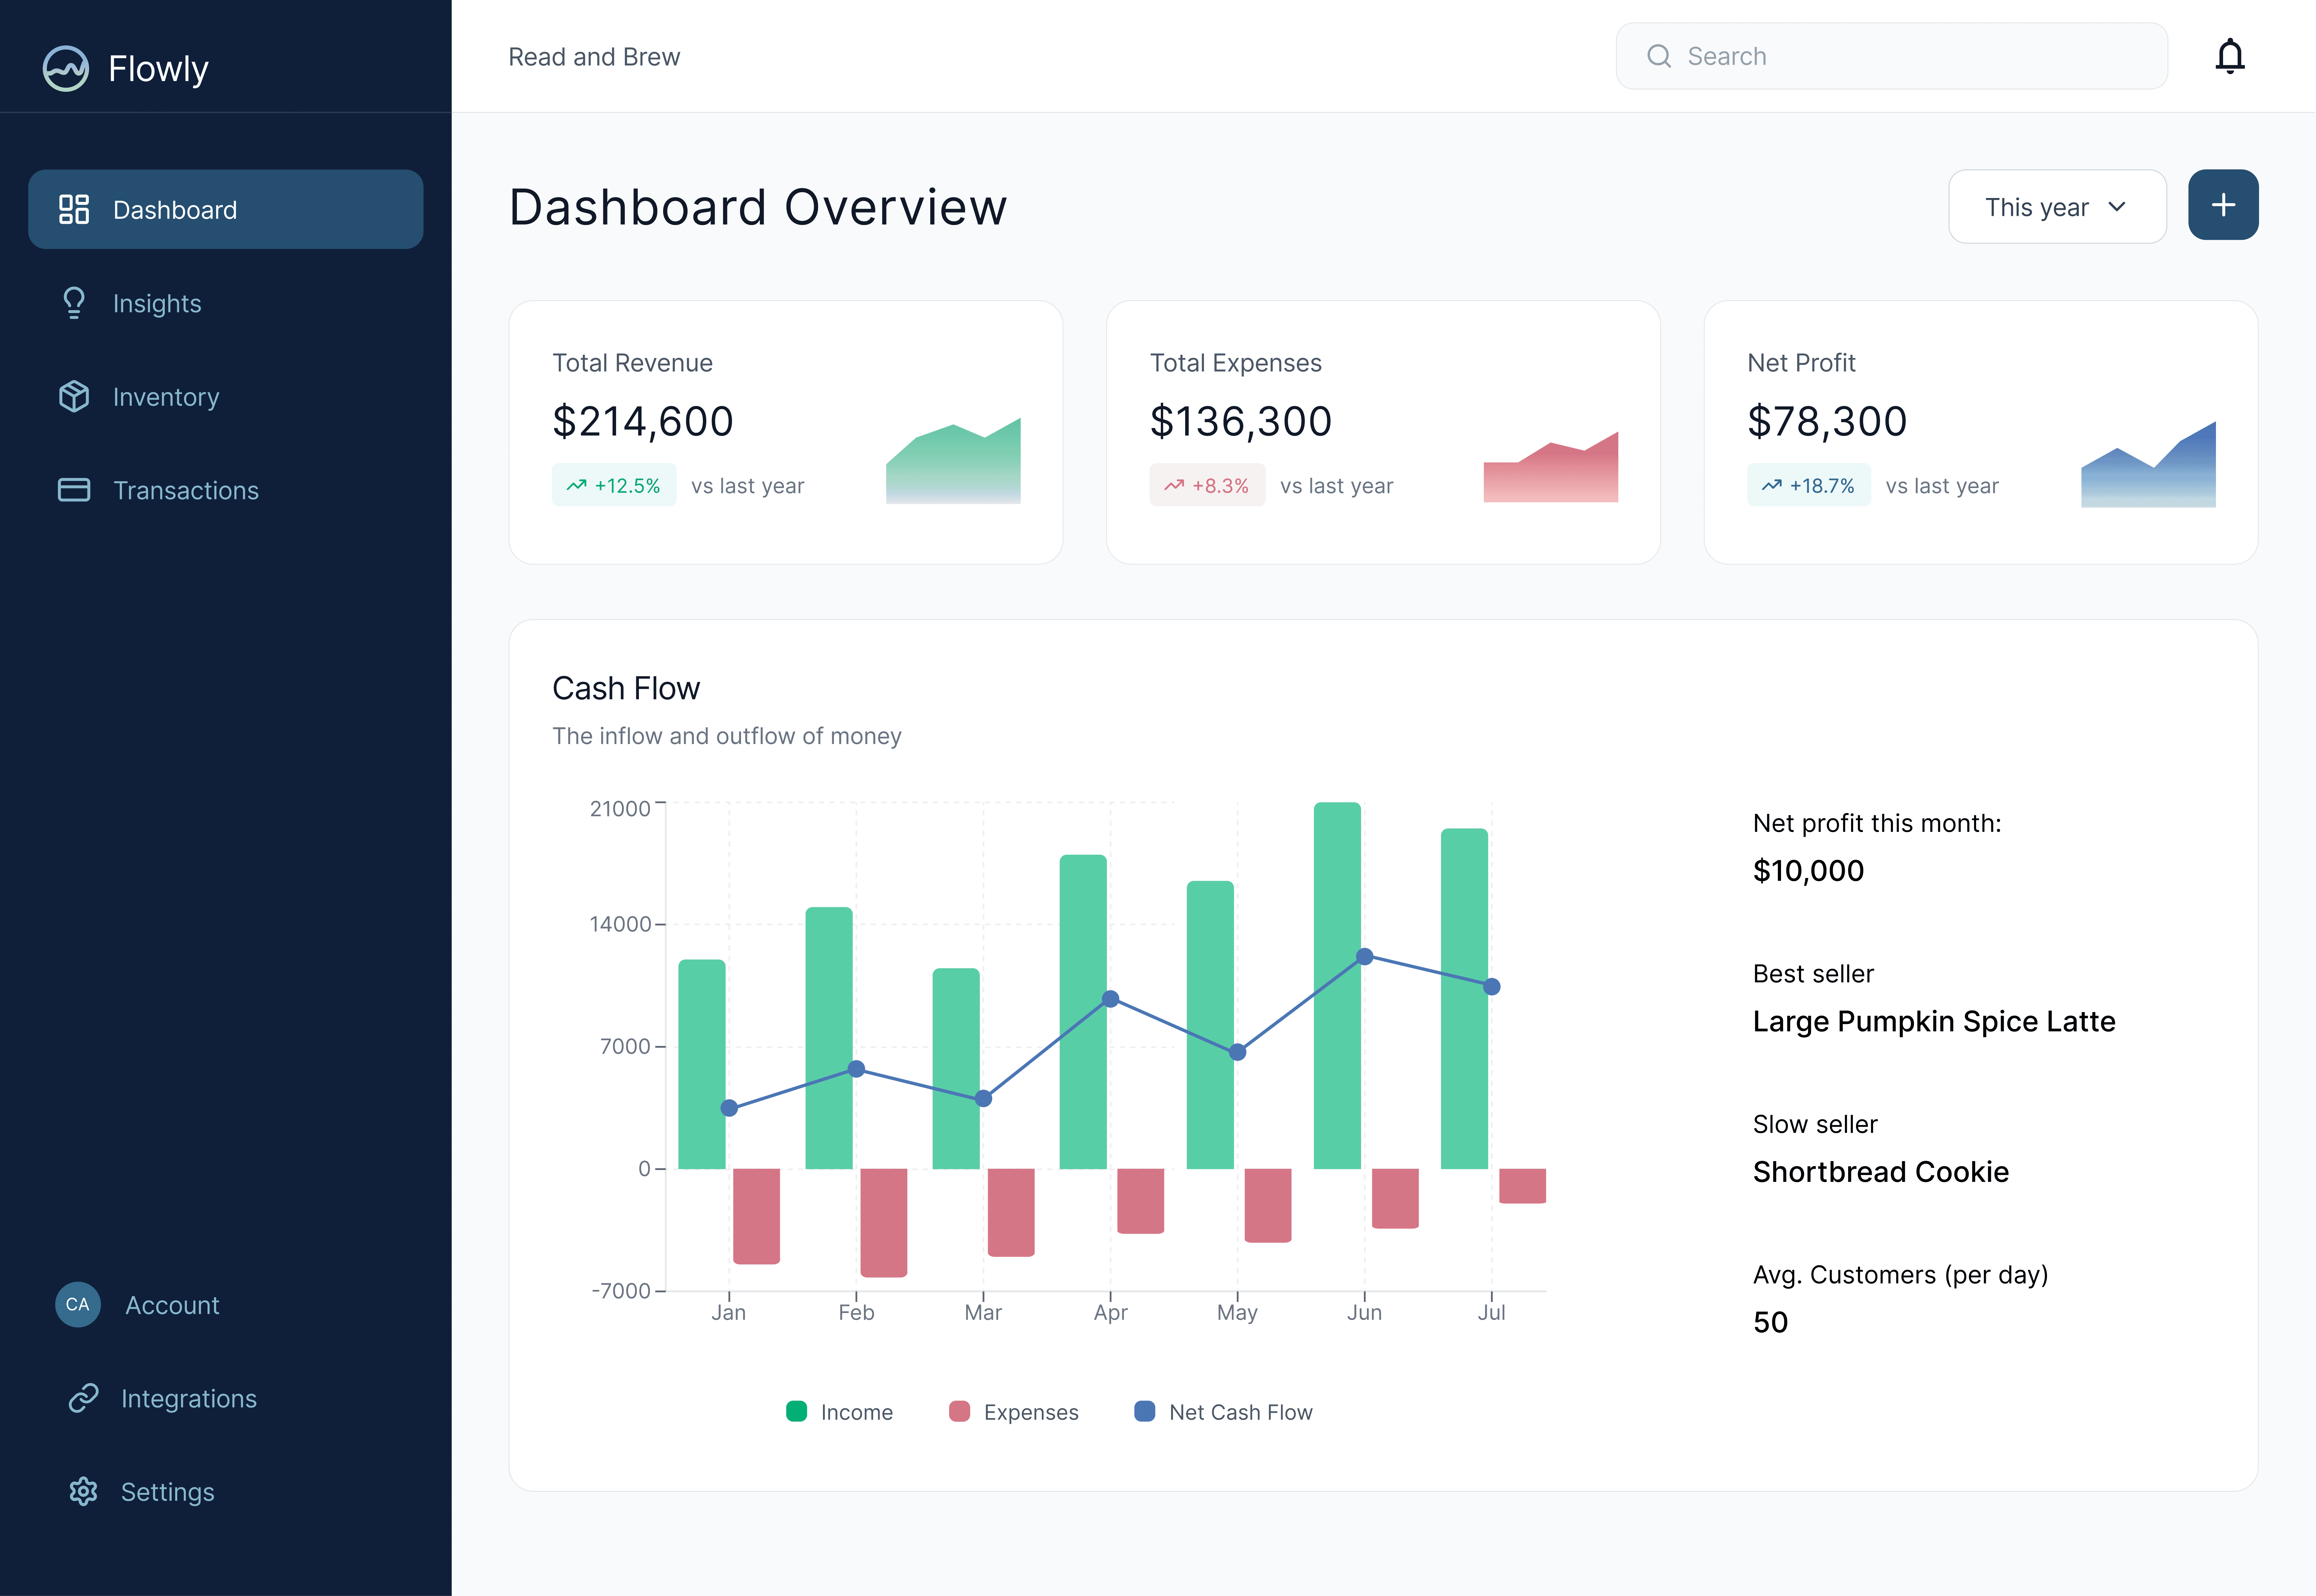Click the Insights lightbulb icon

coord(74,303)
